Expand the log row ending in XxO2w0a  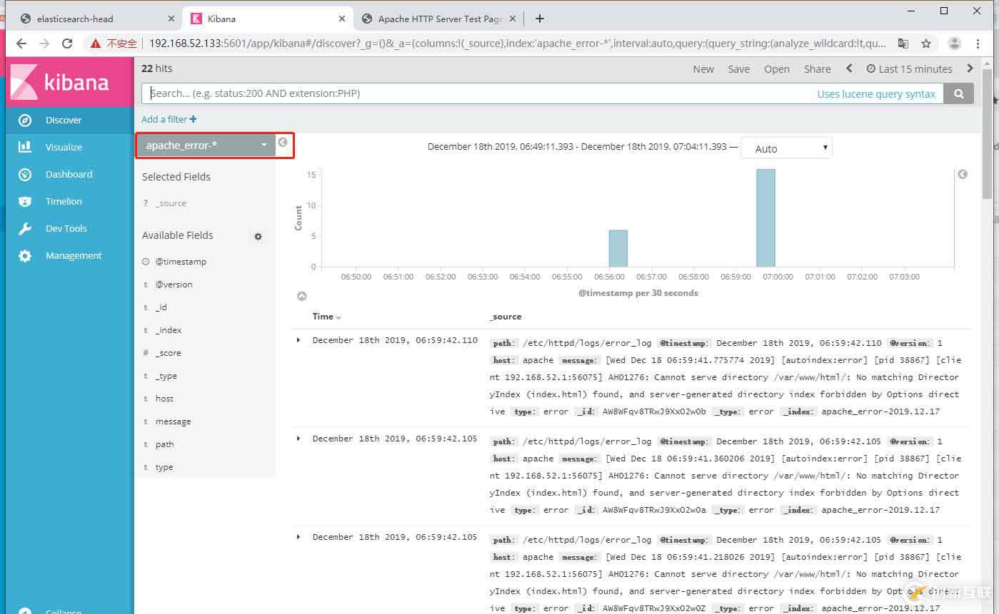pos(298,439)
